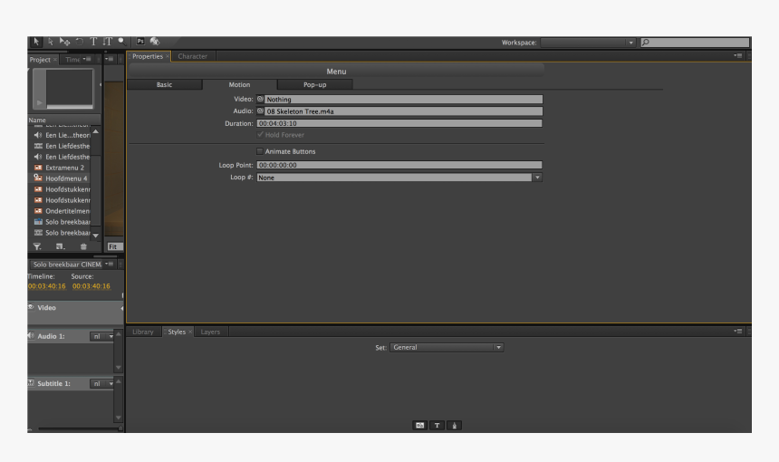The width and height of the screenshot is (779, 462).
Task: Open the Loop # dropdown
Action: point(536,178)
